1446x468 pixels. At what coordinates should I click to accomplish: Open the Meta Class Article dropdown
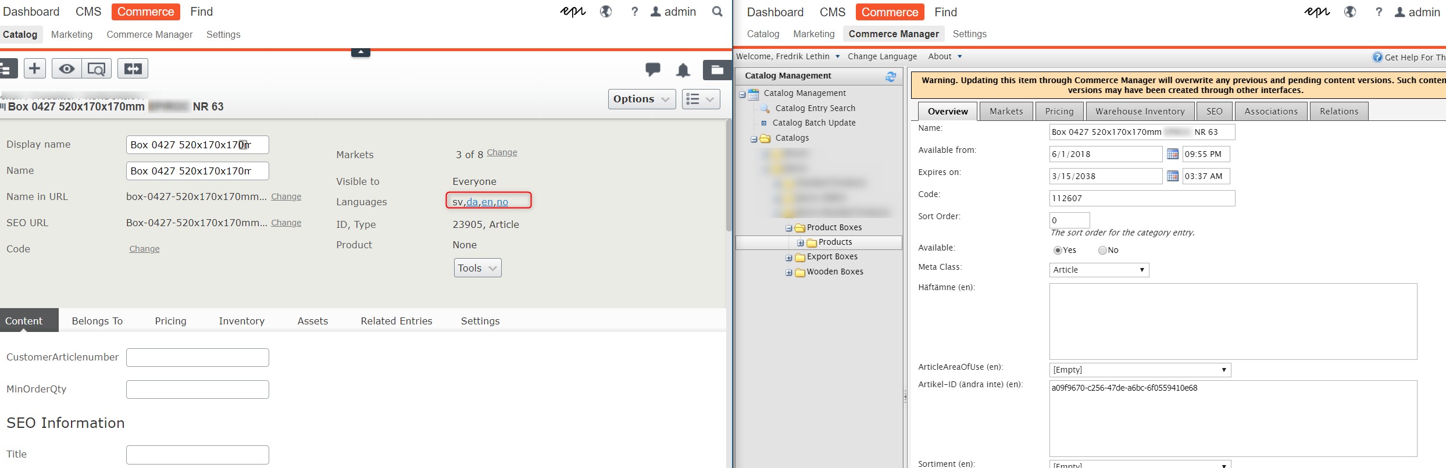pos(1098,270)
